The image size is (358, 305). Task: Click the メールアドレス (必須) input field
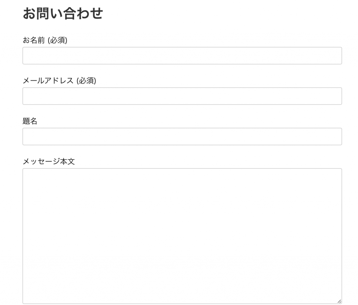(182, 96)
